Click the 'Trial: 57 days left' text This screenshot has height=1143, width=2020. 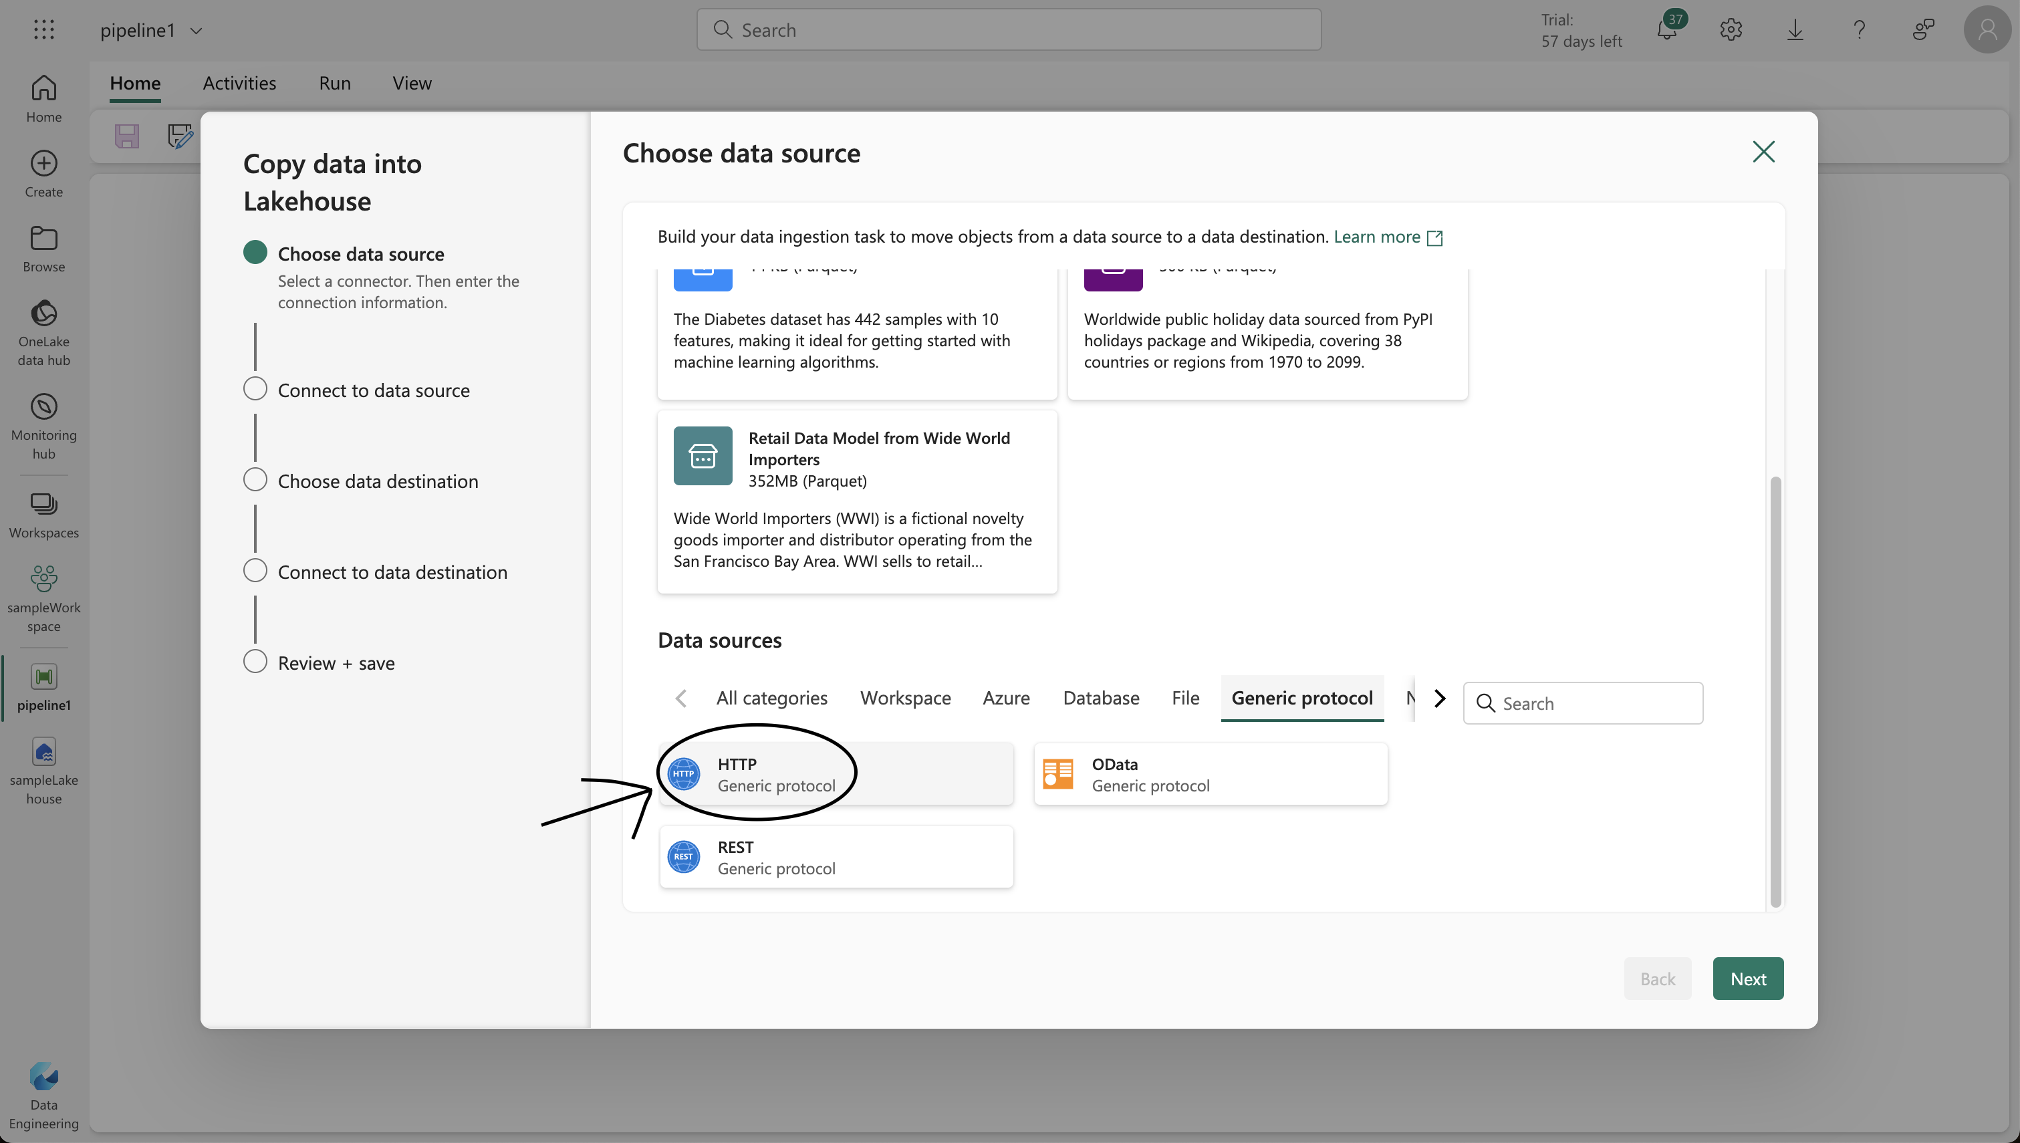(x=1582, y=31)
